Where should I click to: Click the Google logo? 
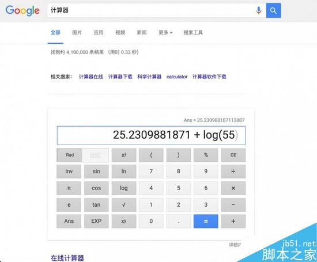(22, 11)
